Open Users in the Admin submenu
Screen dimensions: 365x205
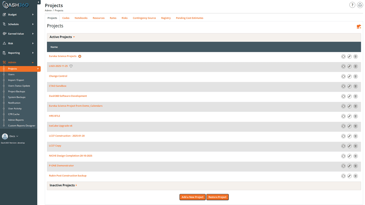[x=11, y=74]
